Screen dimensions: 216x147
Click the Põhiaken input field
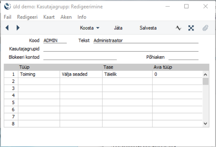tap(183, 57)
